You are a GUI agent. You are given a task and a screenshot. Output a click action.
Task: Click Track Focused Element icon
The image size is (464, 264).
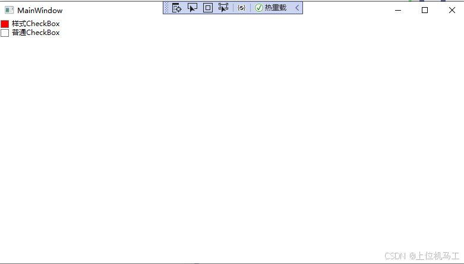pyautogui.click(x=223, y=8)
